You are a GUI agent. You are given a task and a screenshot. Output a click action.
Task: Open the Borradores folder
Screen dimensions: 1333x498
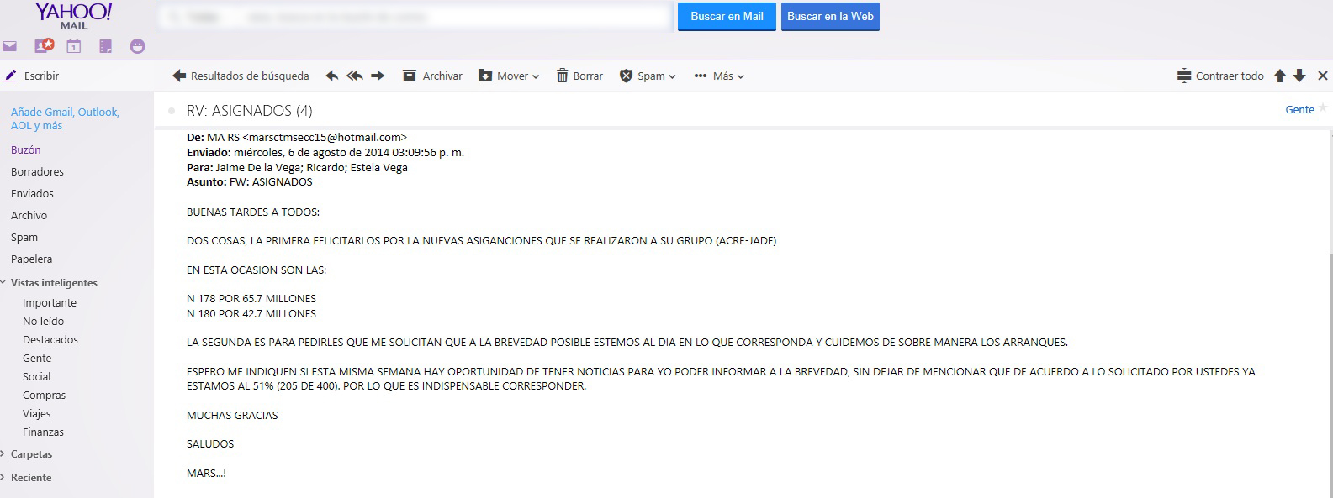tap(37, 171)
